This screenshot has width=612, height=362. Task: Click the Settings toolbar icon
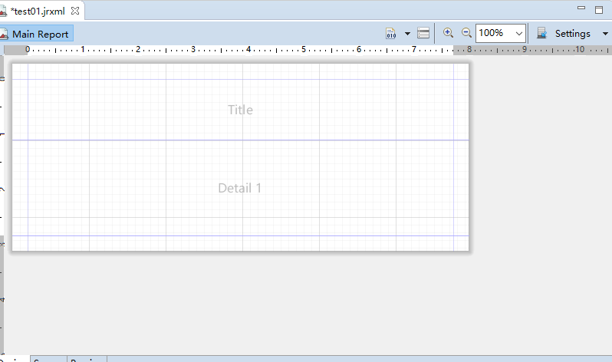[541, 33]
